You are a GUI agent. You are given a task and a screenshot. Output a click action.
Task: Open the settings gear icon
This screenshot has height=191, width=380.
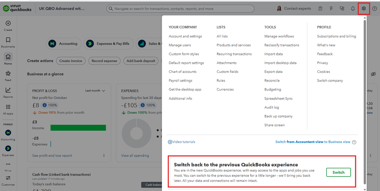(364, 8)
